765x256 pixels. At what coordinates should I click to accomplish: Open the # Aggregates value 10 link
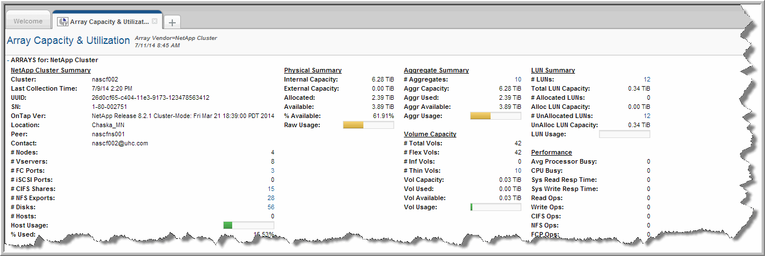(x=517, y=79)
